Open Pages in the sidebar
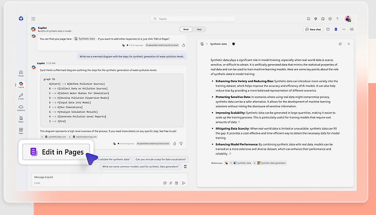376x215 pixels. (21, 119)
